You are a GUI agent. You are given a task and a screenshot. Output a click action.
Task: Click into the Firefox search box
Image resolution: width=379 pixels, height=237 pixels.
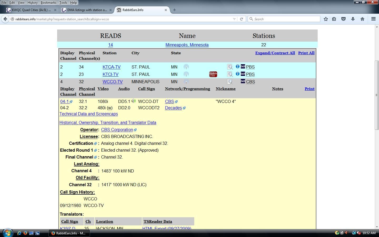point(284,19)
